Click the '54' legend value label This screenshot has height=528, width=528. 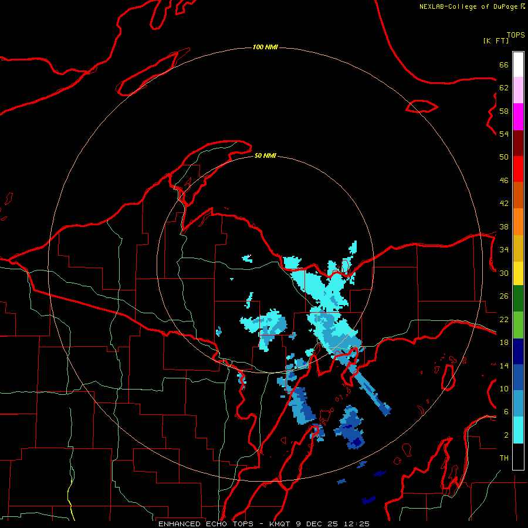coord(504,134)
